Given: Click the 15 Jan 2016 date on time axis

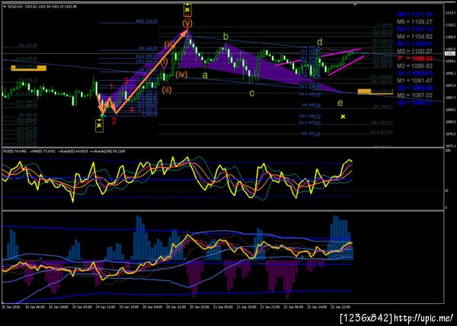Looking at the screenshot, I should pos(11,307).
